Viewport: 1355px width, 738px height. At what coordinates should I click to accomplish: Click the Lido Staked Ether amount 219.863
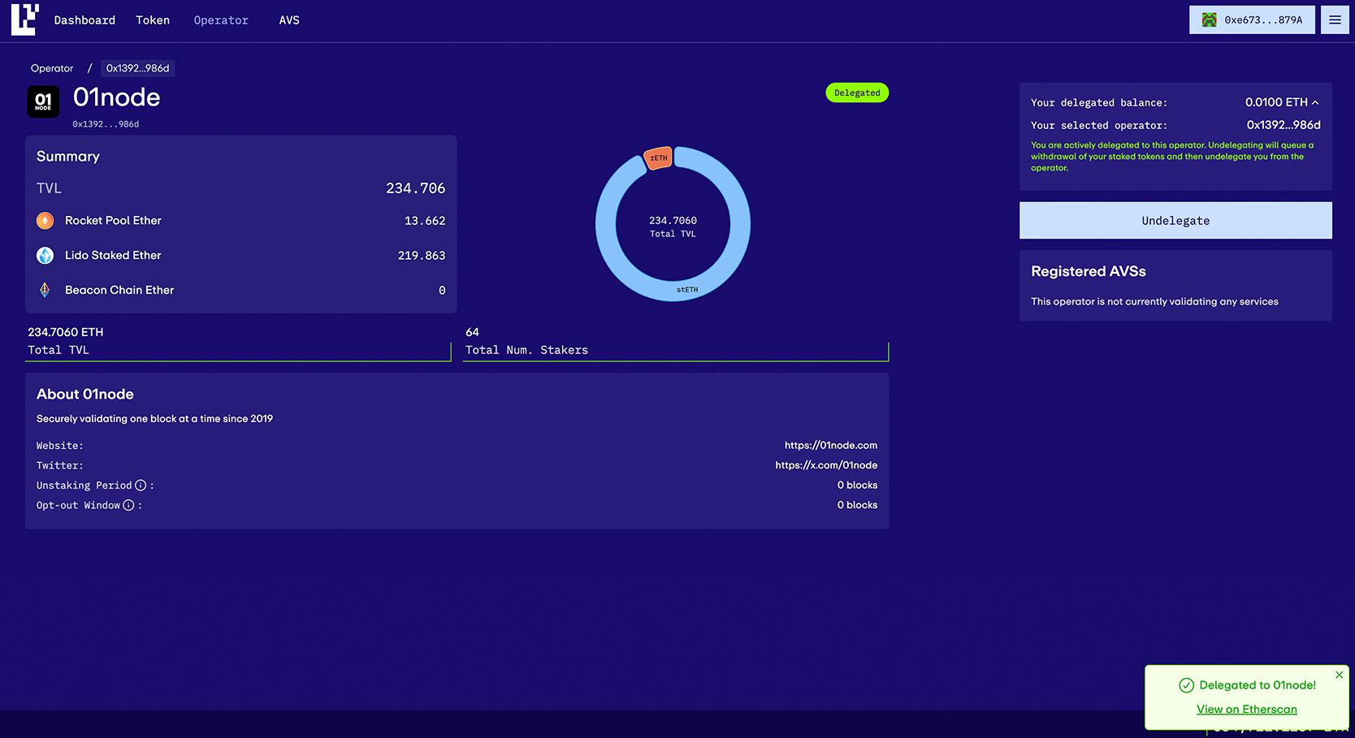pos(422,256)
